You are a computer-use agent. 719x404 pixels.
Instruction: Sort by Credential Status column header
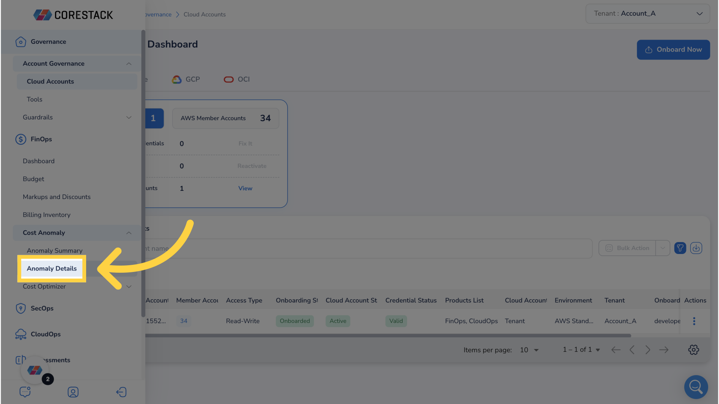pyautogui.click(x=411, y=300)
